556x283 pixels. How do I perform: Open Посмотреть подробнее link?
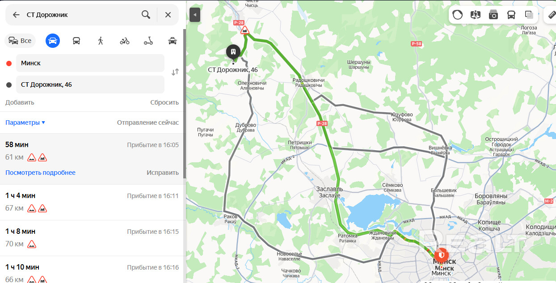tap(40, 173)
